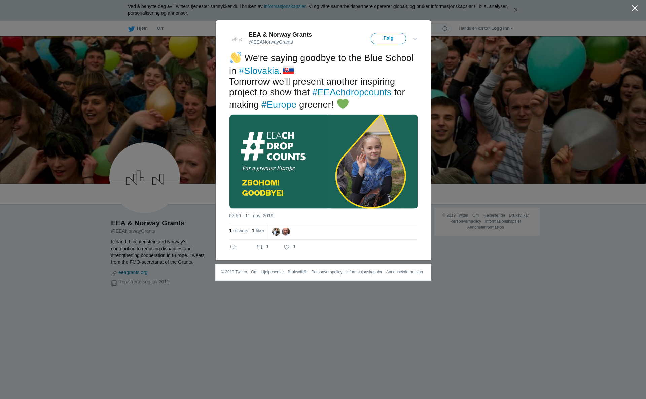Retweet using the retweet arrows icon
This screenshot has width=646, height=399.
260,247
